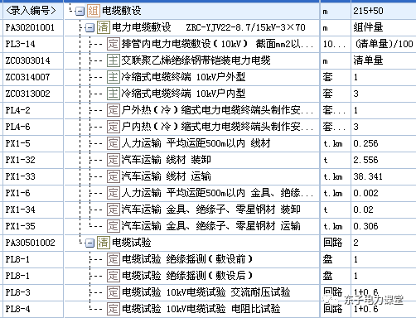Click the 定 icon of 交流耐压试验 row
416x318 pixels.
coord(114,292)
